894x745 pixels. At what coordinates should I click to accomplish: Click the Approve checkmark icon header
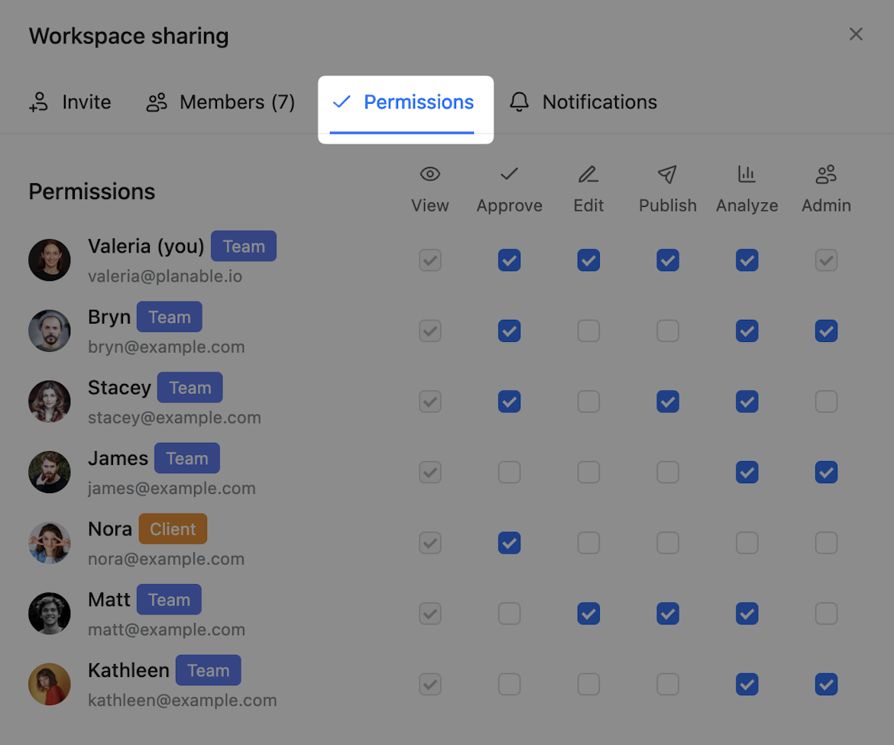(509, 175)
